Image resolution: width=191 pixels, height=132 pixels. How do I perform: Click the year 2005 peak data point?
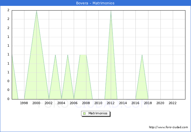tap(68, 55)
